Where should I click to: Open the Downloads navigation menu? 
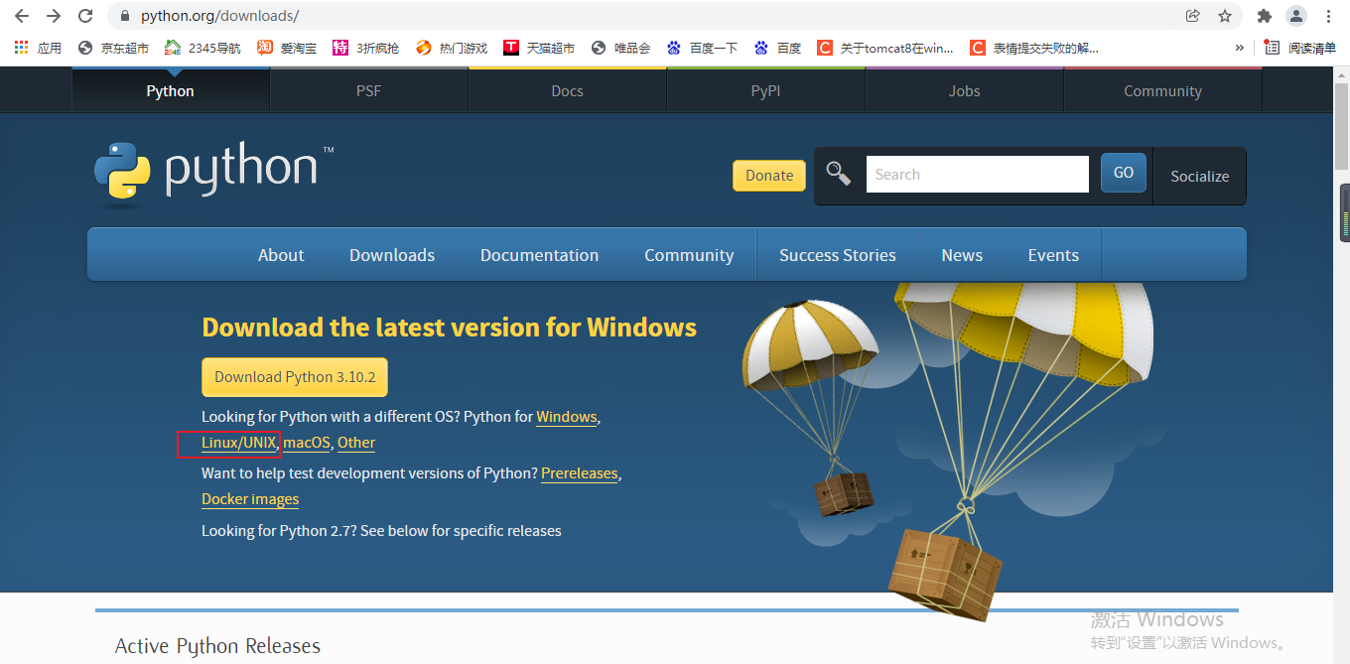tap(392, 255)
